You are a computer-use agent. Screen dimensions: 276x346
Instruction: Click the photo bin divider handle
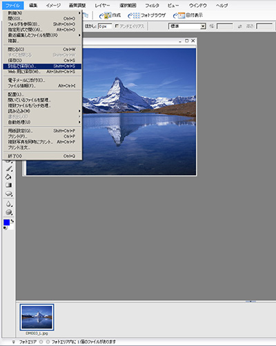(x=250, y=301)
